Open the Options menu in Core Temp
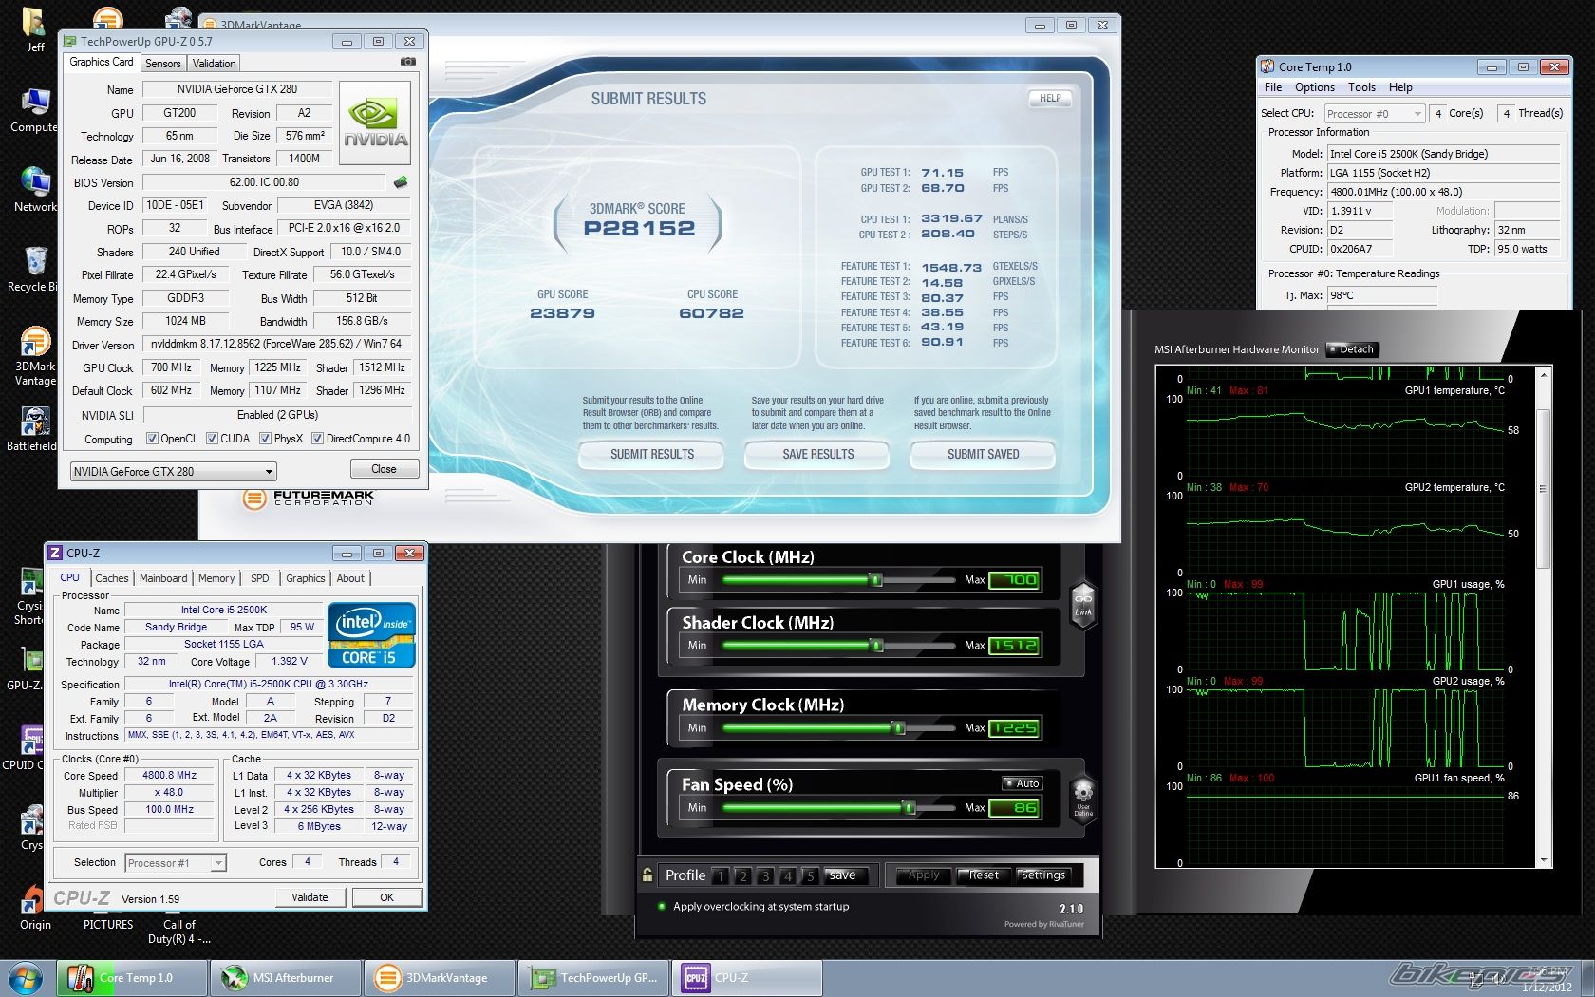 [1314, 87]
